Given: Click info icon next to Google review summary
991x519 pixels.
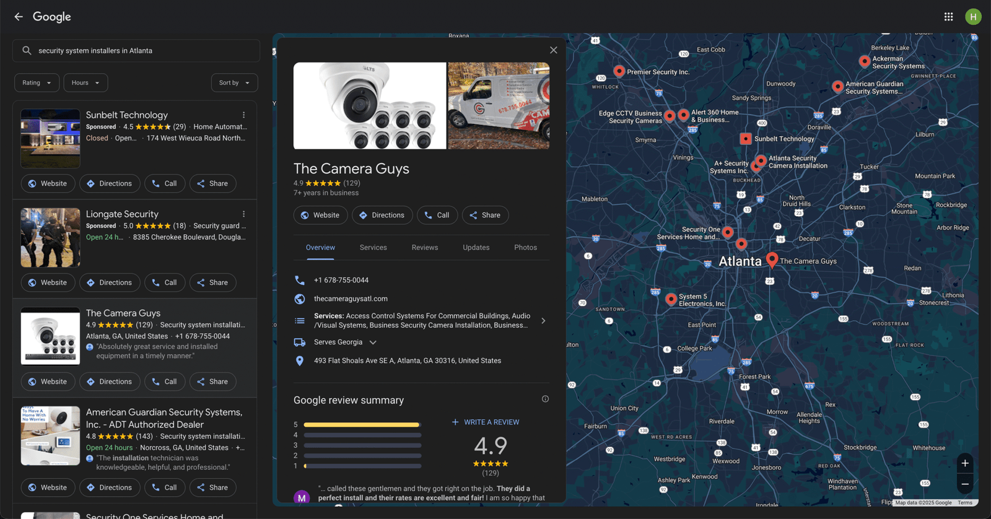Looking at the screenshot, I should pos(545,399).
